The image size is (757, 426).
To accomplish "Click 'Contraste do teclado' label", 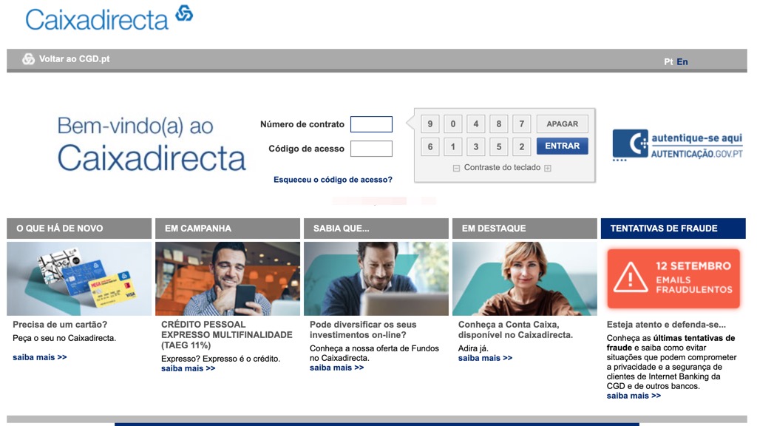I will click(502, 168).
